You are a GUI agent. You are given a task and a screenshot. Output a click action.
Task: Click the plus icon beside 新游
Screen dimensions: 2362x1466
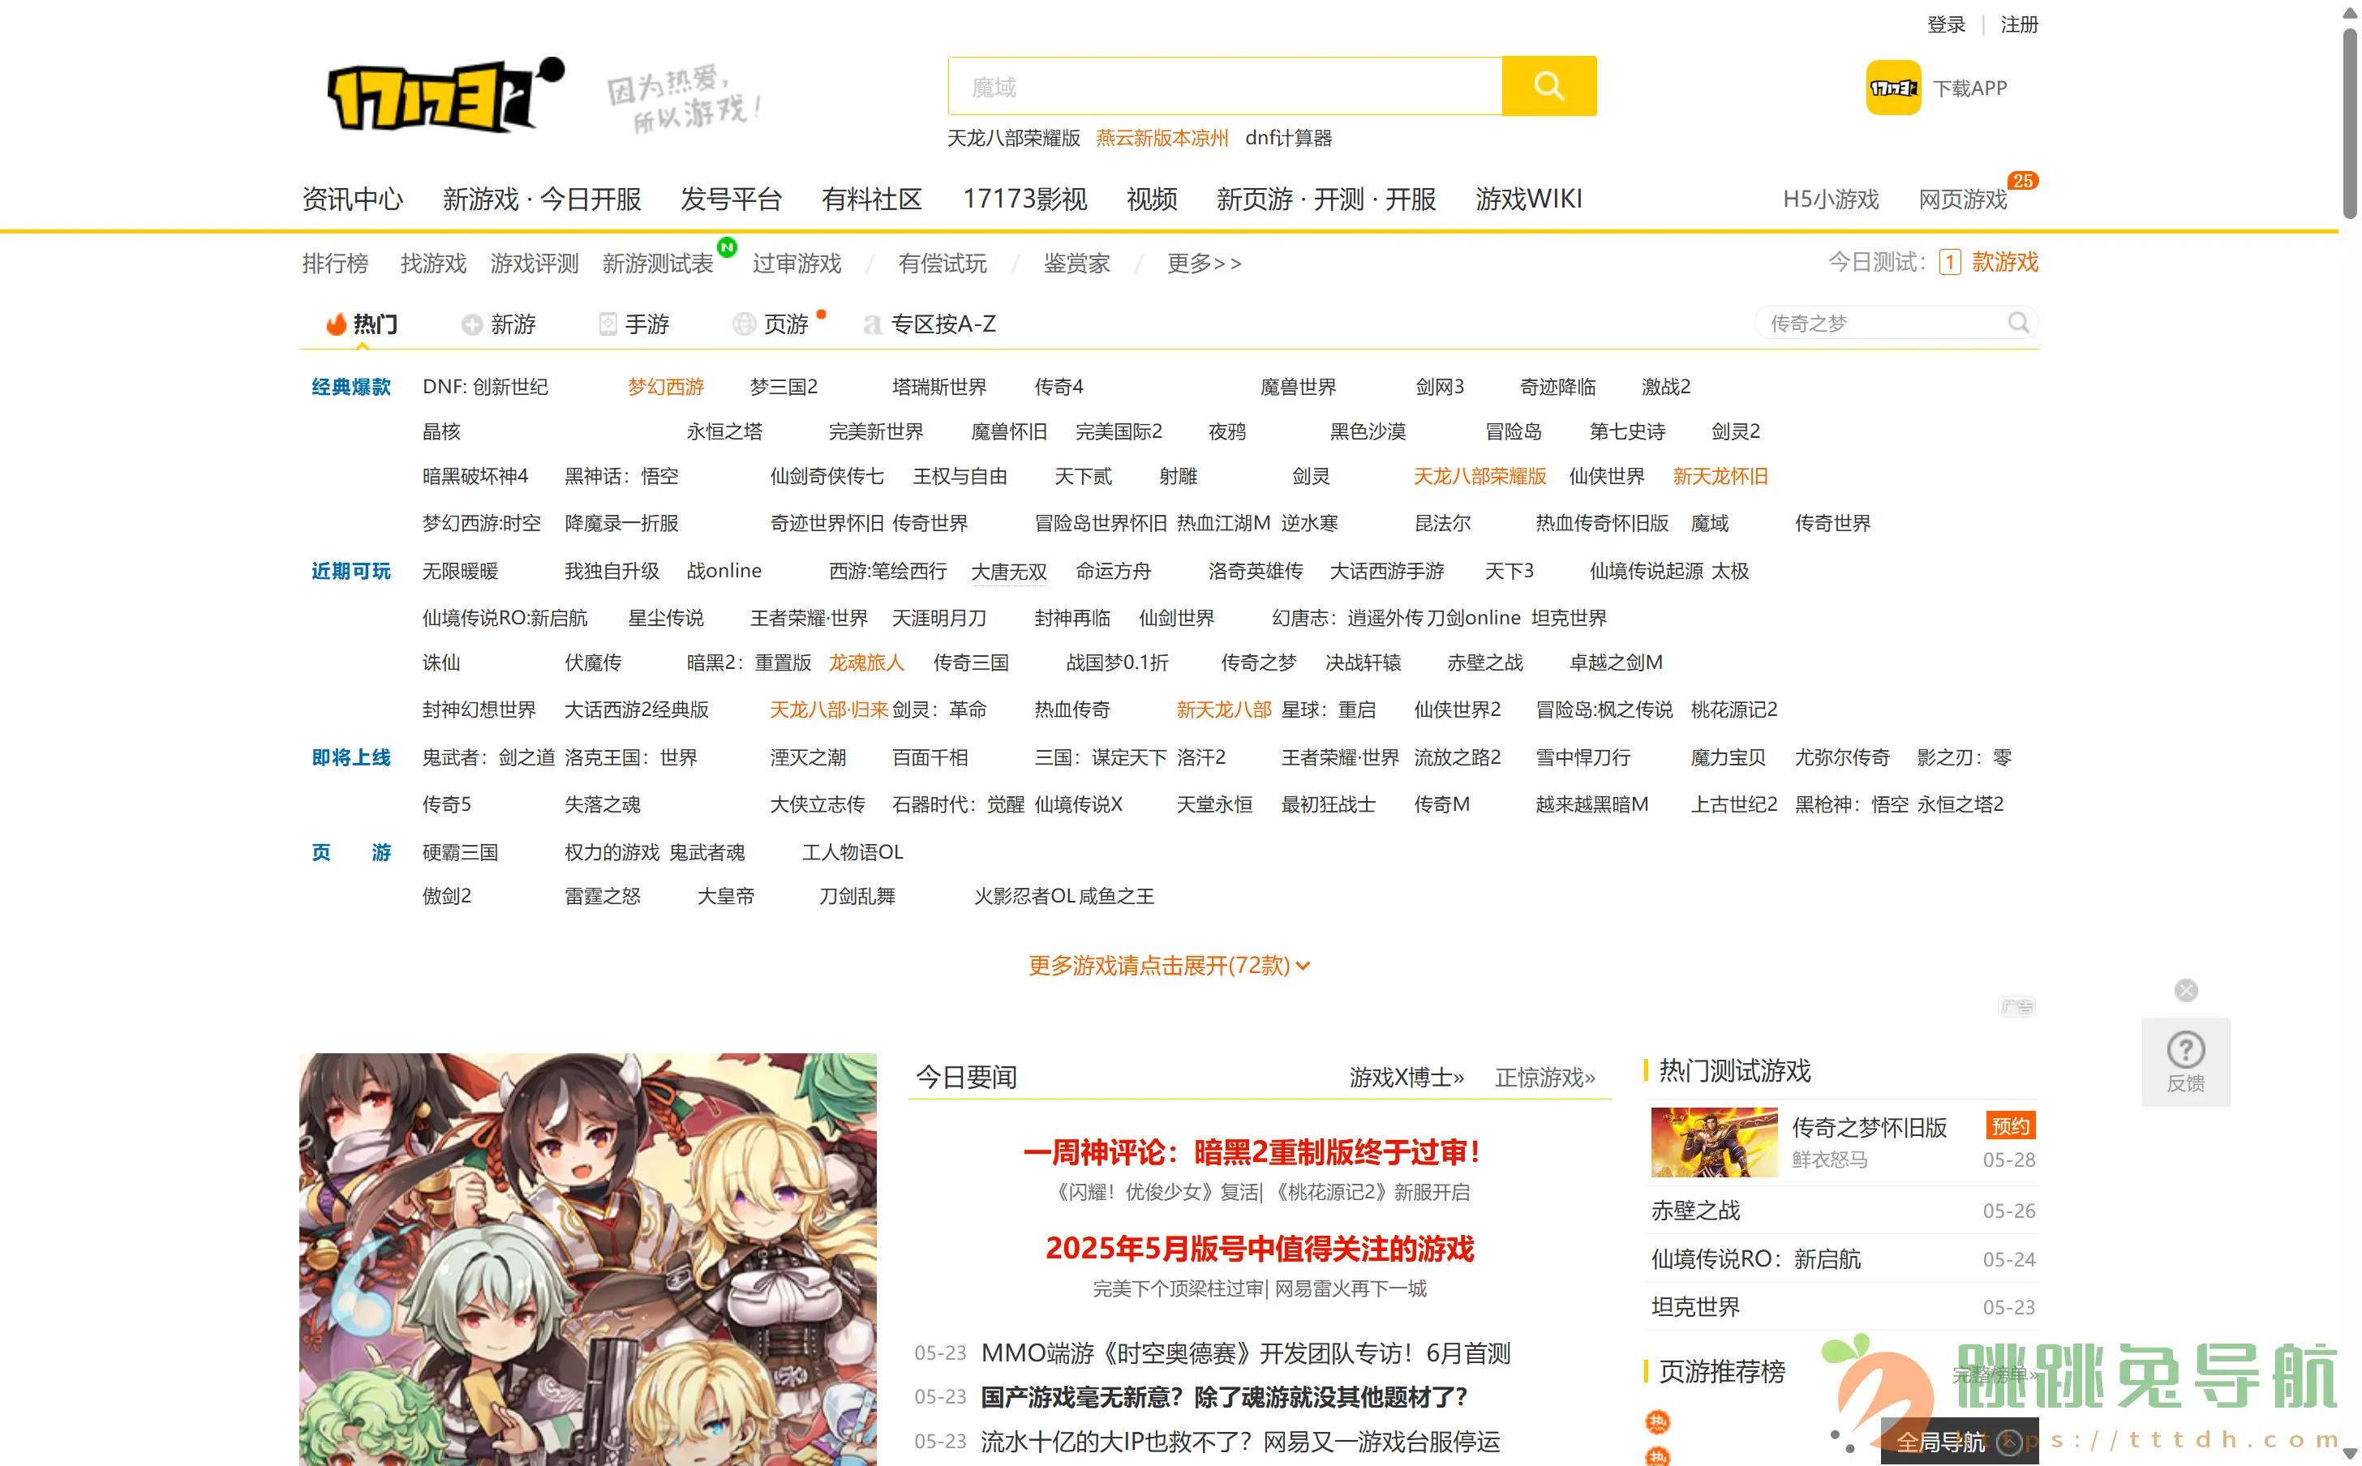point(471,325)
